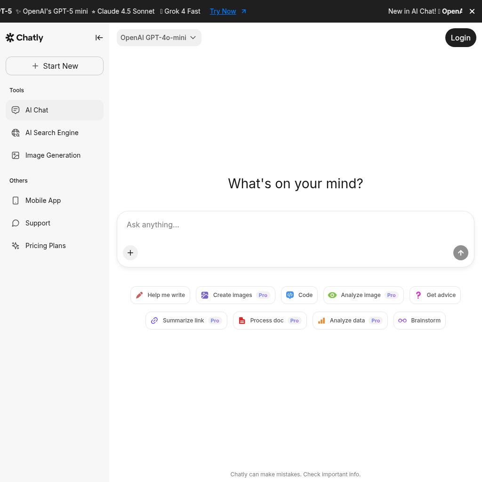Open the Image Generation tool
The width and height of the screenshot is (482, 482).
[53, 155]
